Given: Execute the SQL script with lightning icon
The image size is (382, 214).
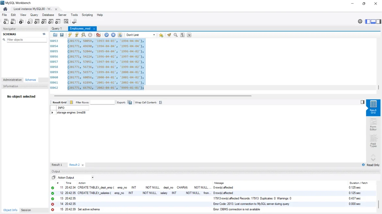Looking at the screenshot, I should point(70,35).
